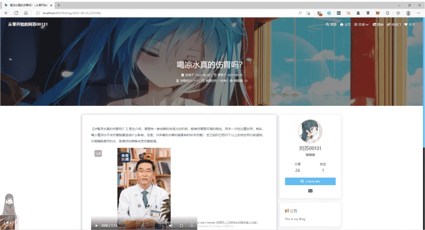Image resolution: width=425 pixels, height=230 pixels.
Task: Open the extension with orange number badge
Action: [x=320, y=13]
